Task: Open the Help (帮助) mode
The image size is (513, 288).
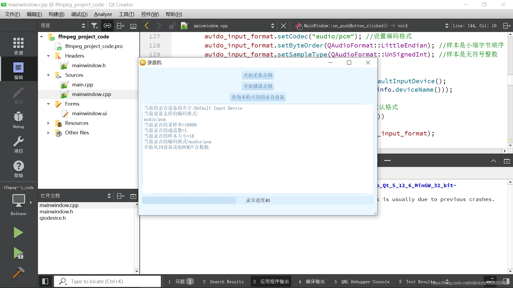Action: pyautogui.click(x=18, y=169)
